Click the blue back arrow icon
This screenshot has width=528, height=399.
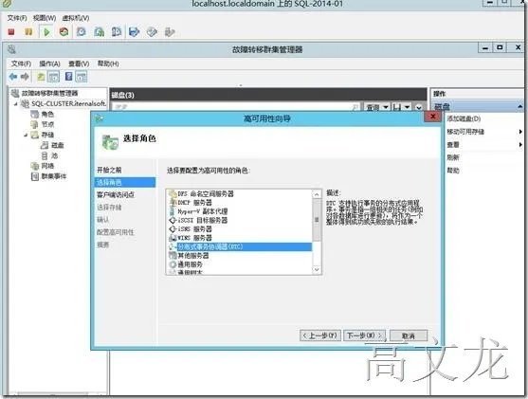(x=13, y=77)
